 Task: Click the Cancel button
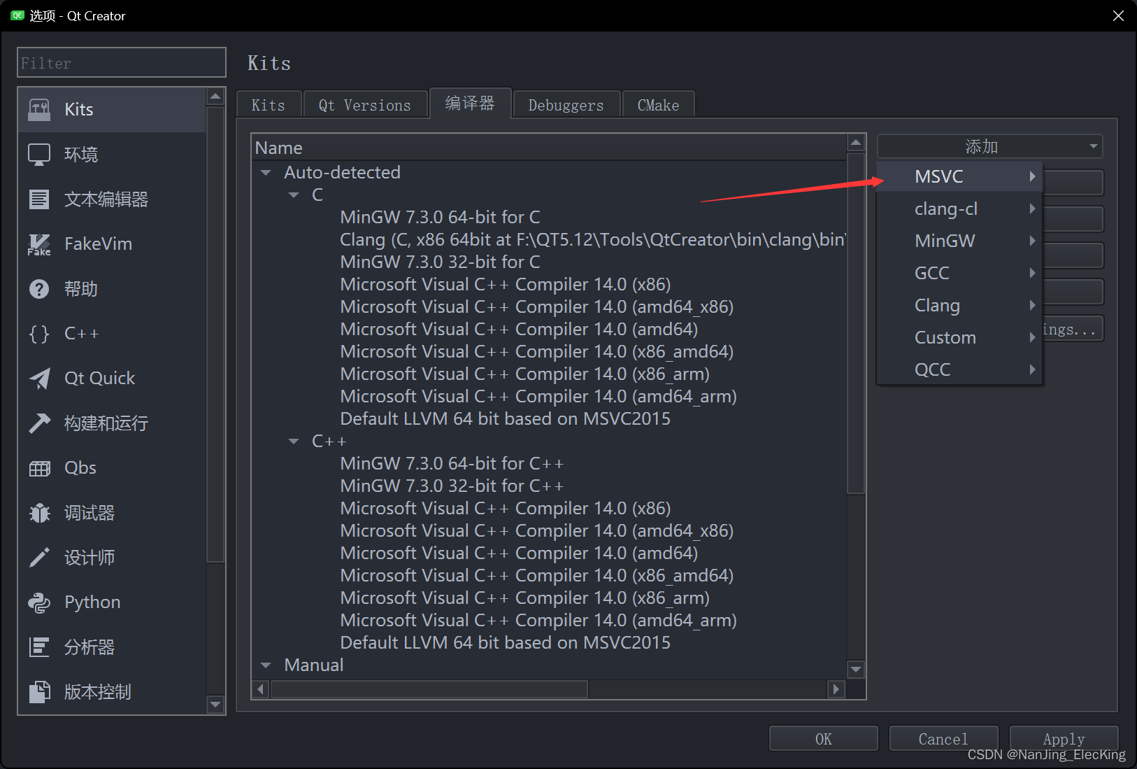click(943, 739)
